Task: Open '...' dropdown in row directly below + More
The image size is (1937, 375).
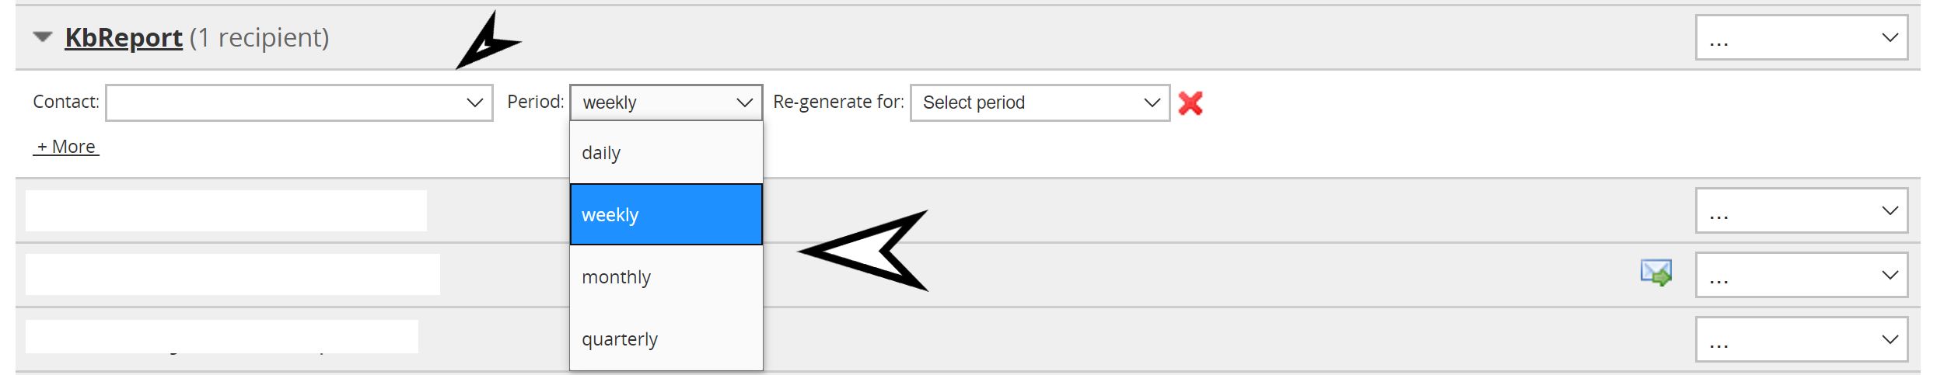Action: point(1801,210)
